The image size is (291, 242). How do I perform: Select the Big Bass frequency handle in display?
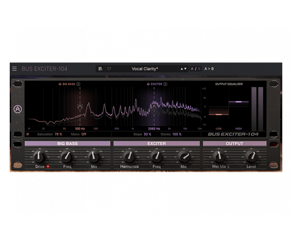(80, 107)
